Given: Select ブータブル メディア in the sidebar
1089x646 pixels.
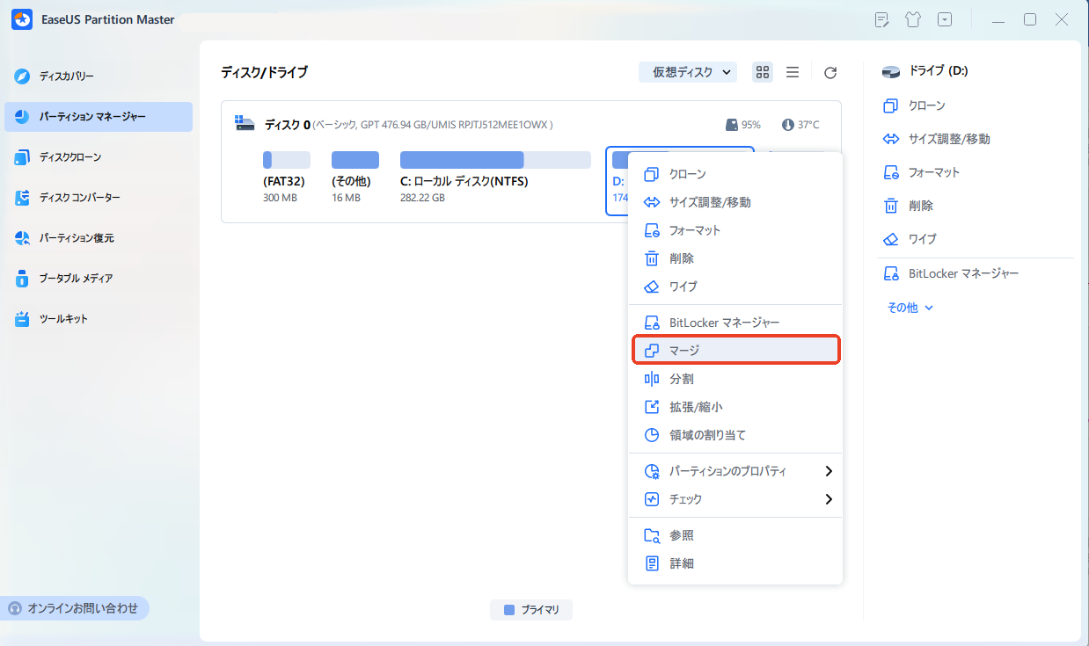Looking at the screenshot, I should pos(75,279).
